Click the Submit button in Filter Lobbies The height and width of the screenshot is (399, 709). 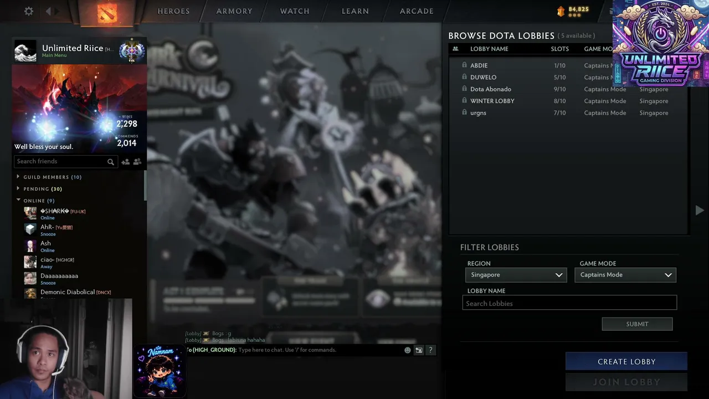[637, 324]
